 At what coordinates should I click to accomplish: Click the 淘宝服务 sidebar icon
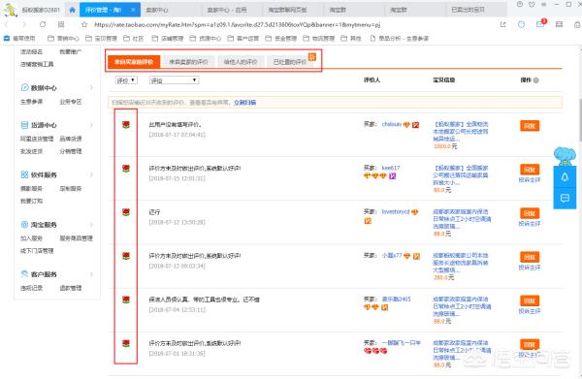click(x=24, y=224)
